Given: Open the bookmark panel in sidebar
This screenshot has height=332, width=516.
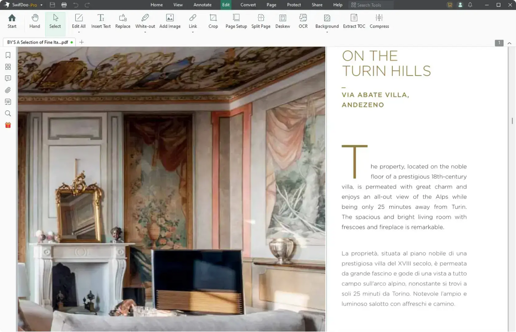Looking at the screenshot, I should click(8, 55).
